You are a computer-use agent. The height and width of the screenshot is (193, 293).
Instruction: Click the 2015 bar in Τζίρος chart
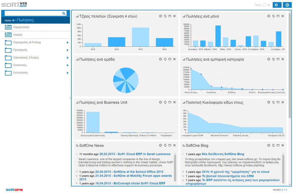pos(140,37)
